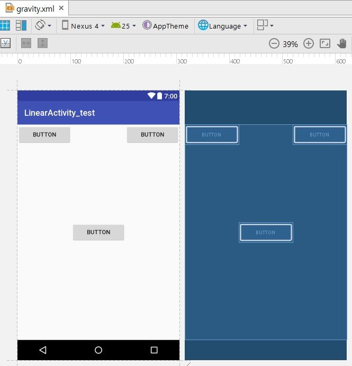Open the Nexus 4 device selector
Viewport: 352px width, 366px height.
(x=83, y=25)
